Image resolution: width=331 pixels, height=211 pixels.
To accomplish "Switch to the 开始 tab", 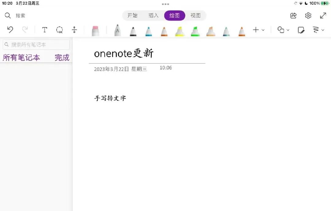I will point(132,15).
